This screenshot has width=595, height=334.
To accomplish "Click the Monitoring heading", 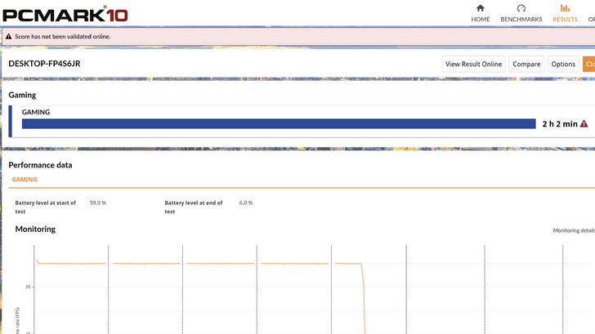I will [35, 229].
